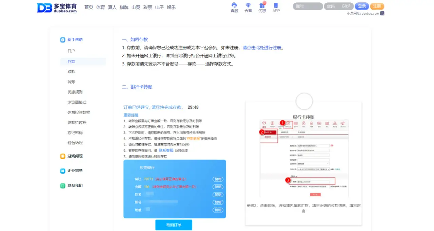The width and height of the screenshot is (434, 231).
Task: Click the 忘记? forgot password link
Action: click(x=346, y=6)
